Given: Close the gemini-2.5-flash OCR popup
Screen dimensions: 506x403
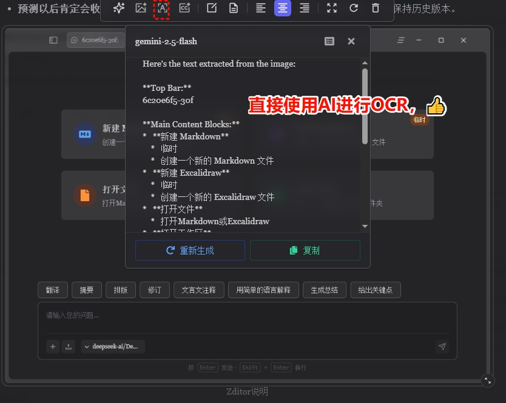Looking at the screenshot, I should point(351,41).
